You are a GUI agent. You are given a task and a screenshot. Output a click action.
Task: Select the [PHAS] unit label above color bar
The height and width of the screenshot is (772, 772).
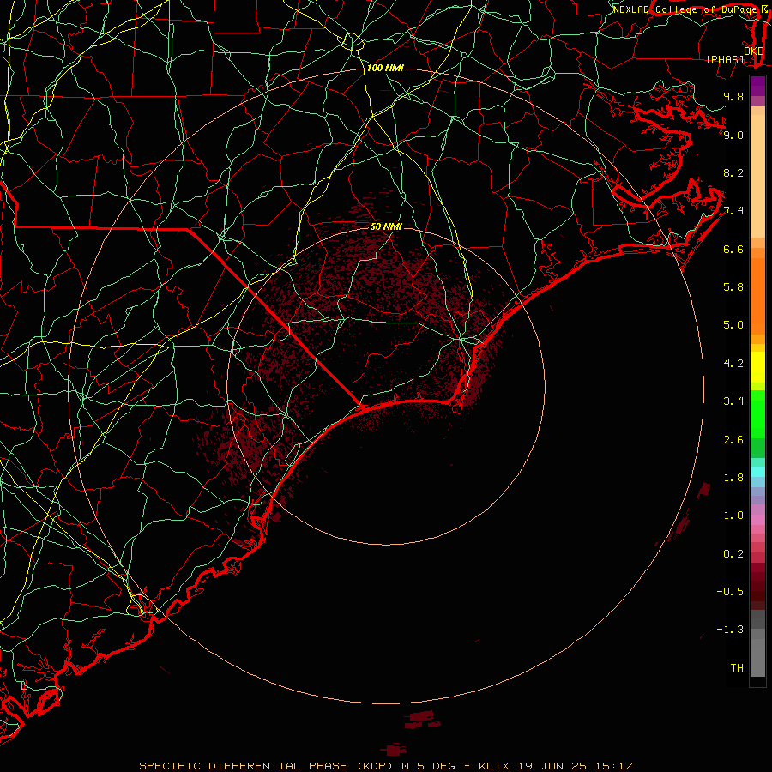[725, 59]
